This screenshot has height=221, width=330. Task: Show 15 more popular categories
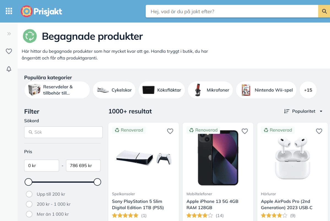pyautogui.click(x=308, y=90)
